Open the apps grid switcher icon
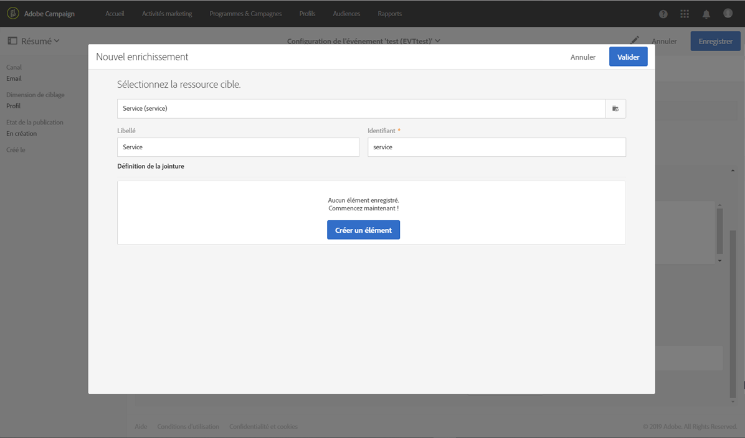Viewport: 745px width, 438px height. click(685, 14)
